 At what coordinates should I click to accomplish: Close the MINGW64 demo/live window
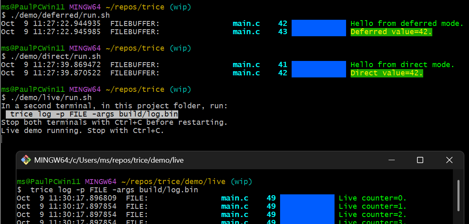coord(449,160)
